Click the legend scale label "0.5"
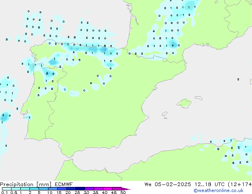 [14, 192]
